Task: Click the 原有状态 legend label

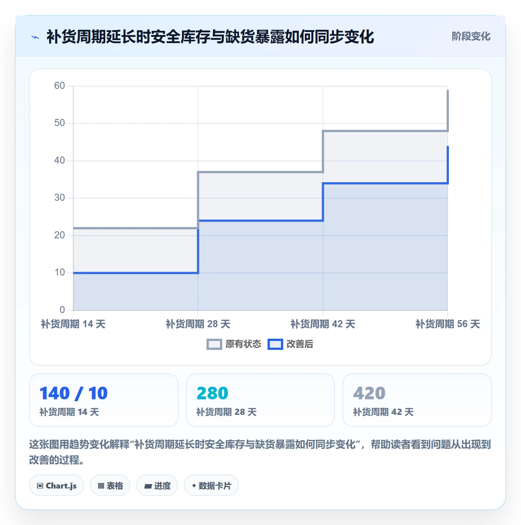Action: (x=243, y=344)
